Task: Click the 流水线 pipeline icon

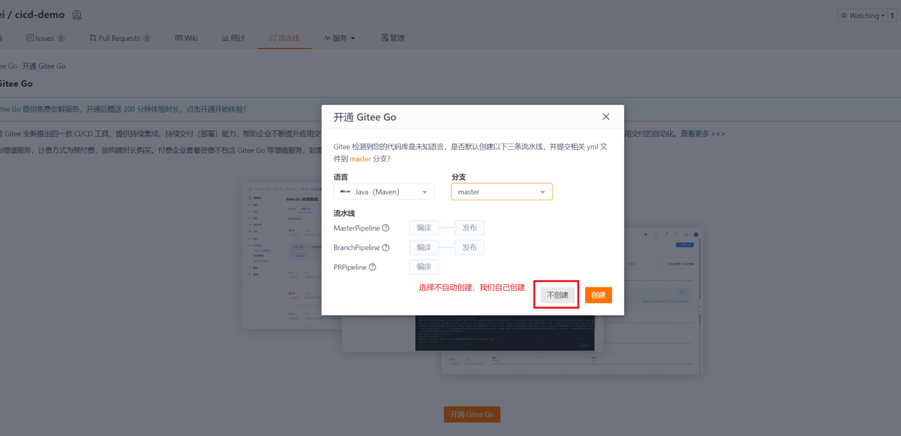Action: pyautogui.click(x=272, y=38)
